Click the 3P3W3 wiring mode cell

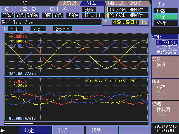pos(8,15)
